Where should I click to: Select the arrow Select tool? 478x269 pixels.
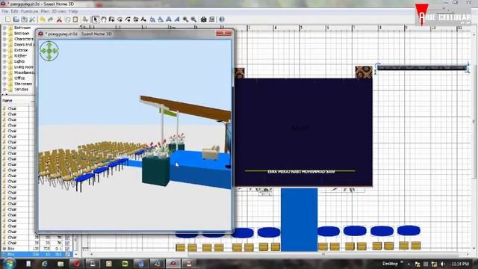96,19
